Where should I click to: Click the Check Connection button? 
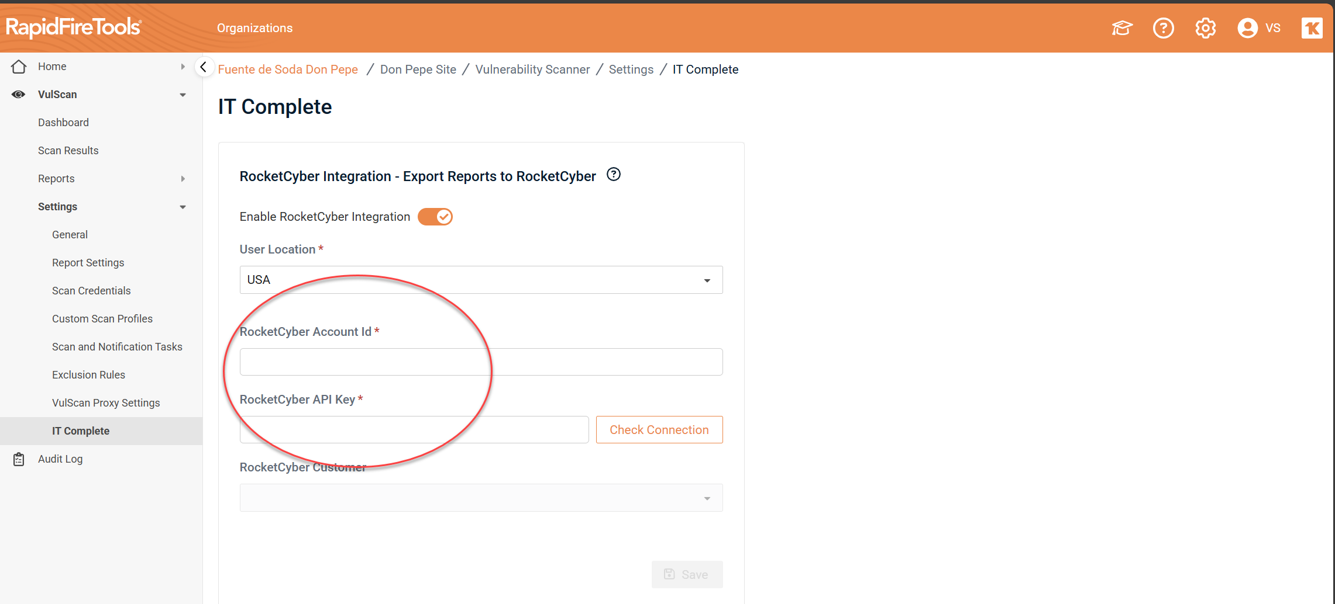pos(659,430)
